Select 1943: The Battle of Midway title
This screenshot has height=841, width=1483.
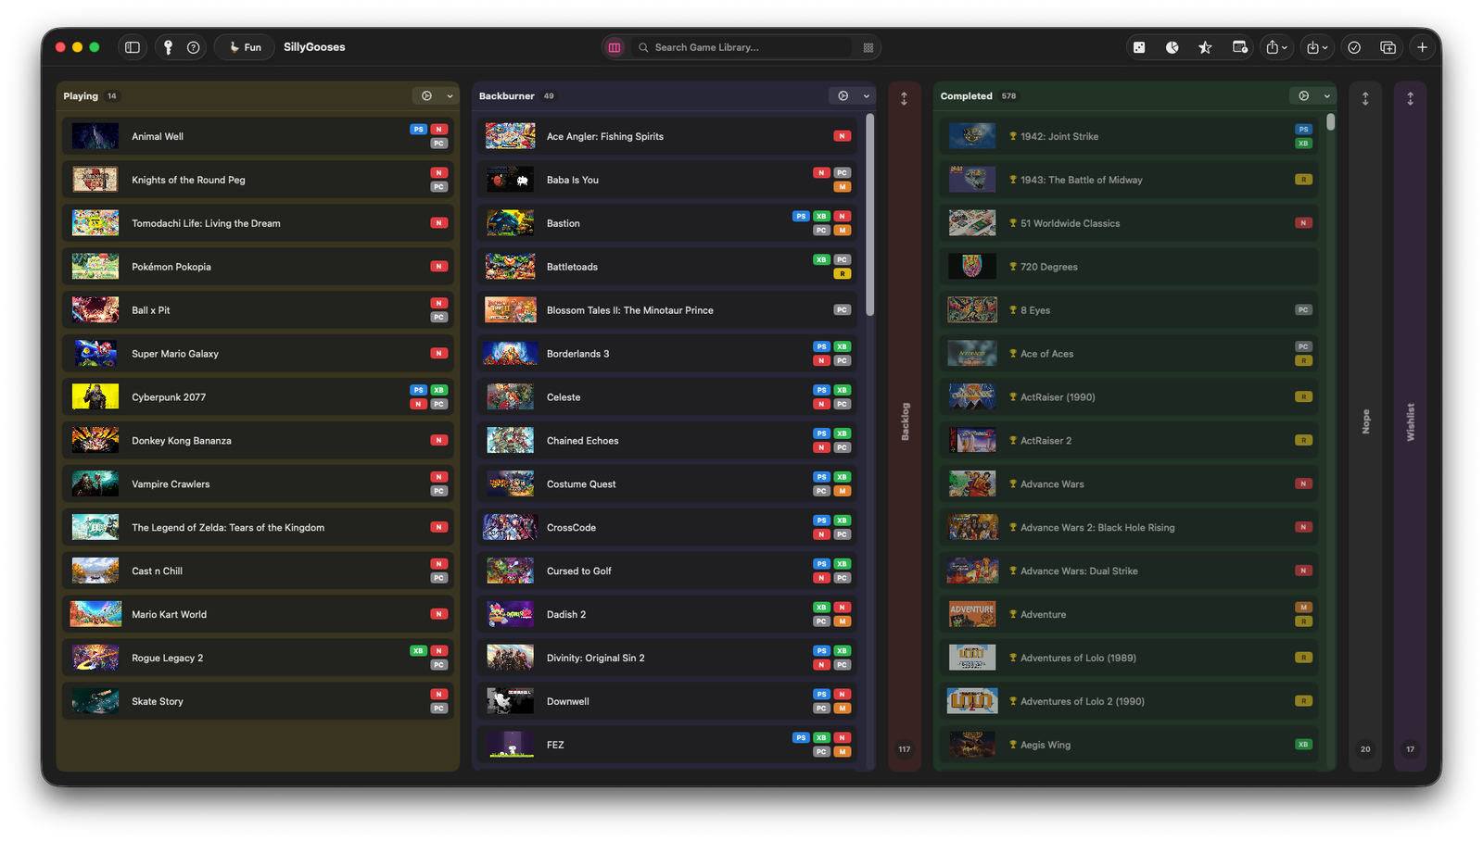(x=1082, y=180)
